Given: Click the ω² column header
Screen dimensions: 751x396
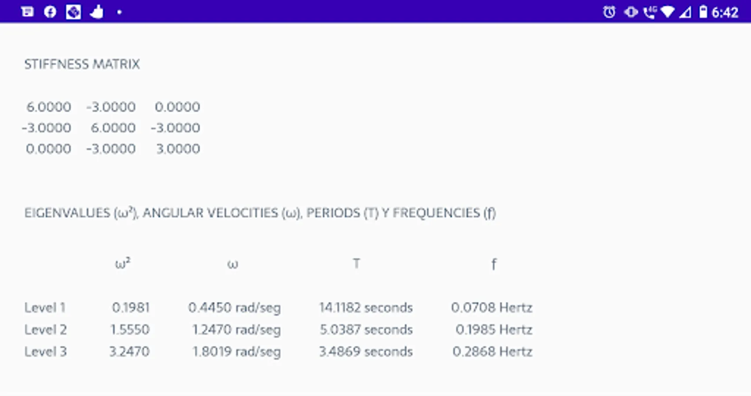Looking at the screenshot, I should 122,264.
